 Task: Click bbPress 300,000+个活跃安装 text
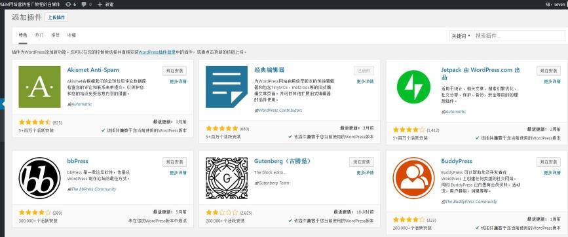point(38,221)
